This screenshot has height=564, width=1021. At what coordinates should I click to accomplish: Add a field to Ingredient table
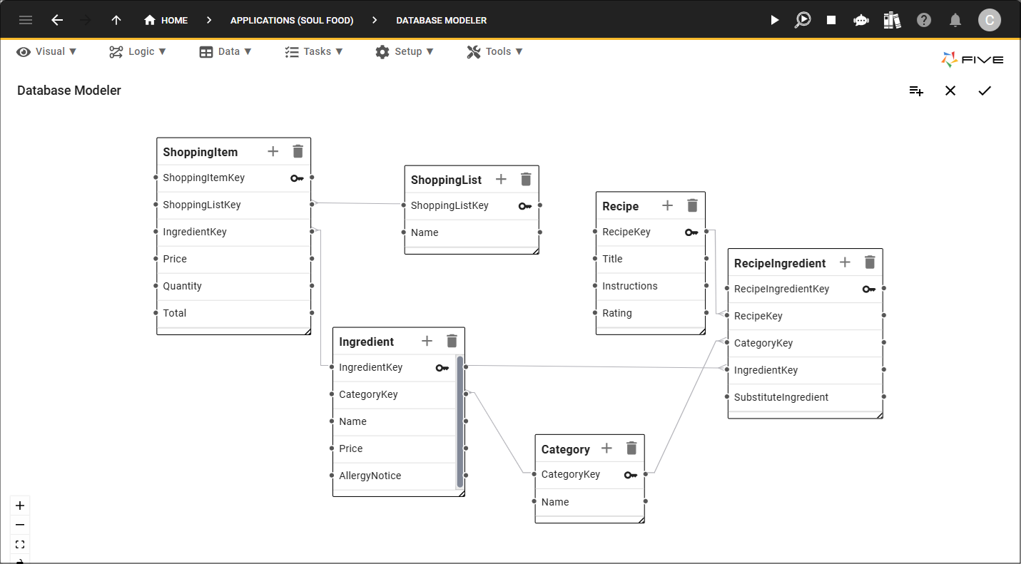(427, 341)
